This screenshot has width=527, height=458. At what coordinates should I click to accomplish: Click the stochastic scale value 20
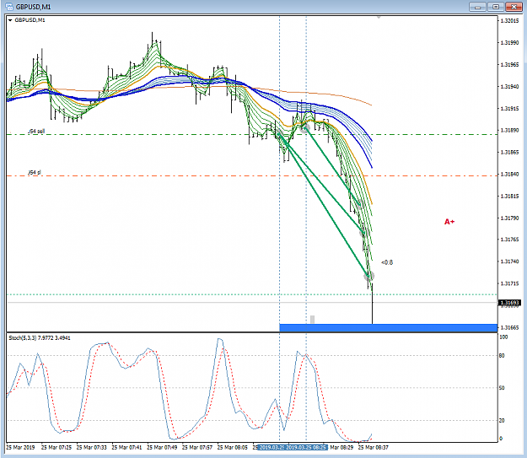pos(502,420)
